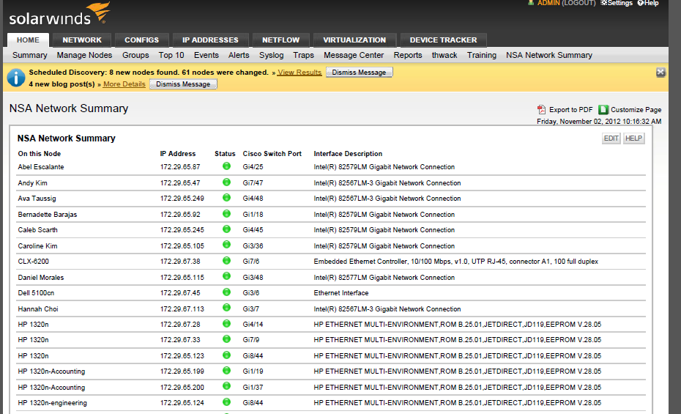Viewport: 681px width, 414px height.
Task: Open the NETFLOW tab
Action: pyautogui.click(x=280, y=40)
